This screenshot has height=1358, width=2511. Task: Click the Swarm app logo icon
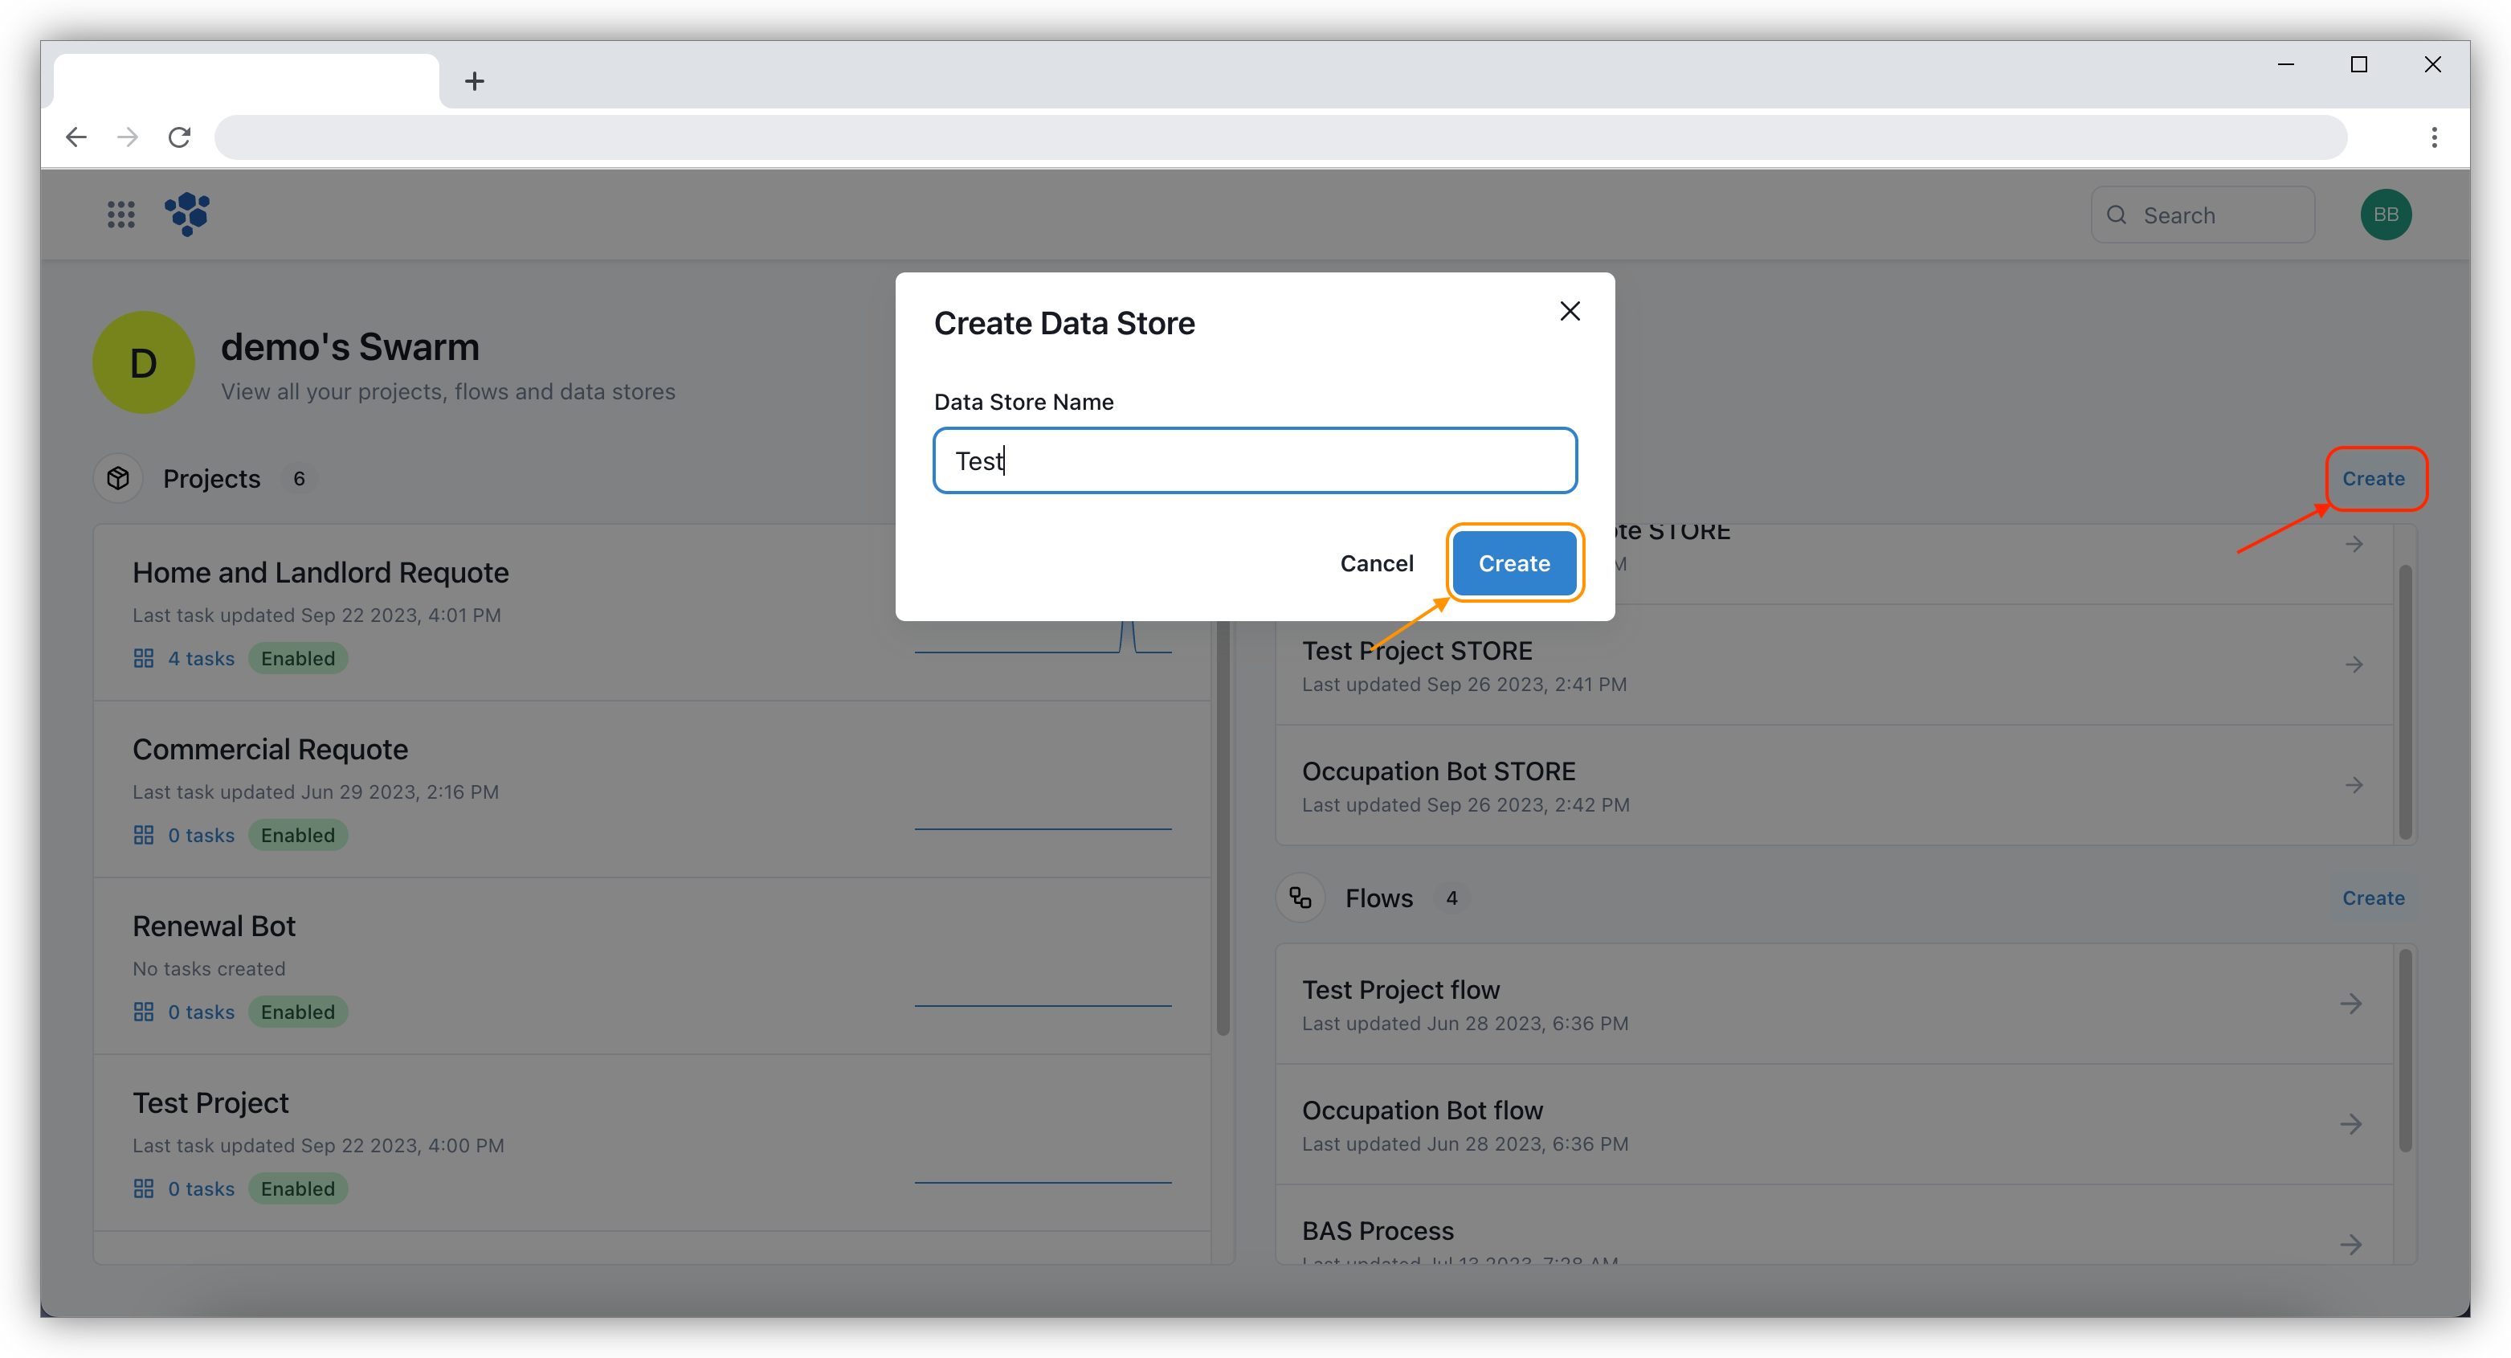[189, 214]
